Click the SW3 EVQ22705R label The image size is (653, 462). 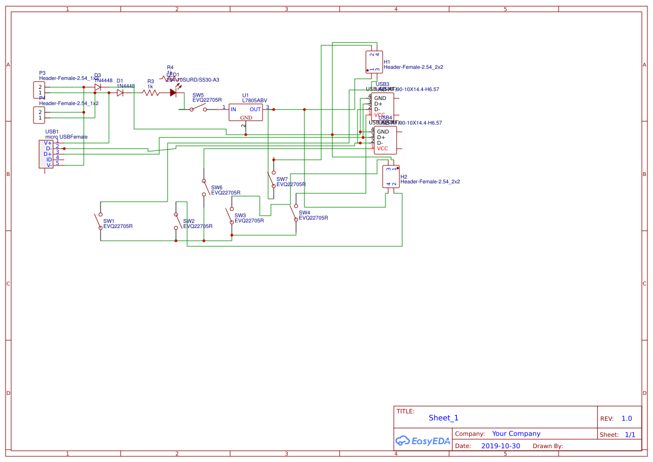coord(249,221)
